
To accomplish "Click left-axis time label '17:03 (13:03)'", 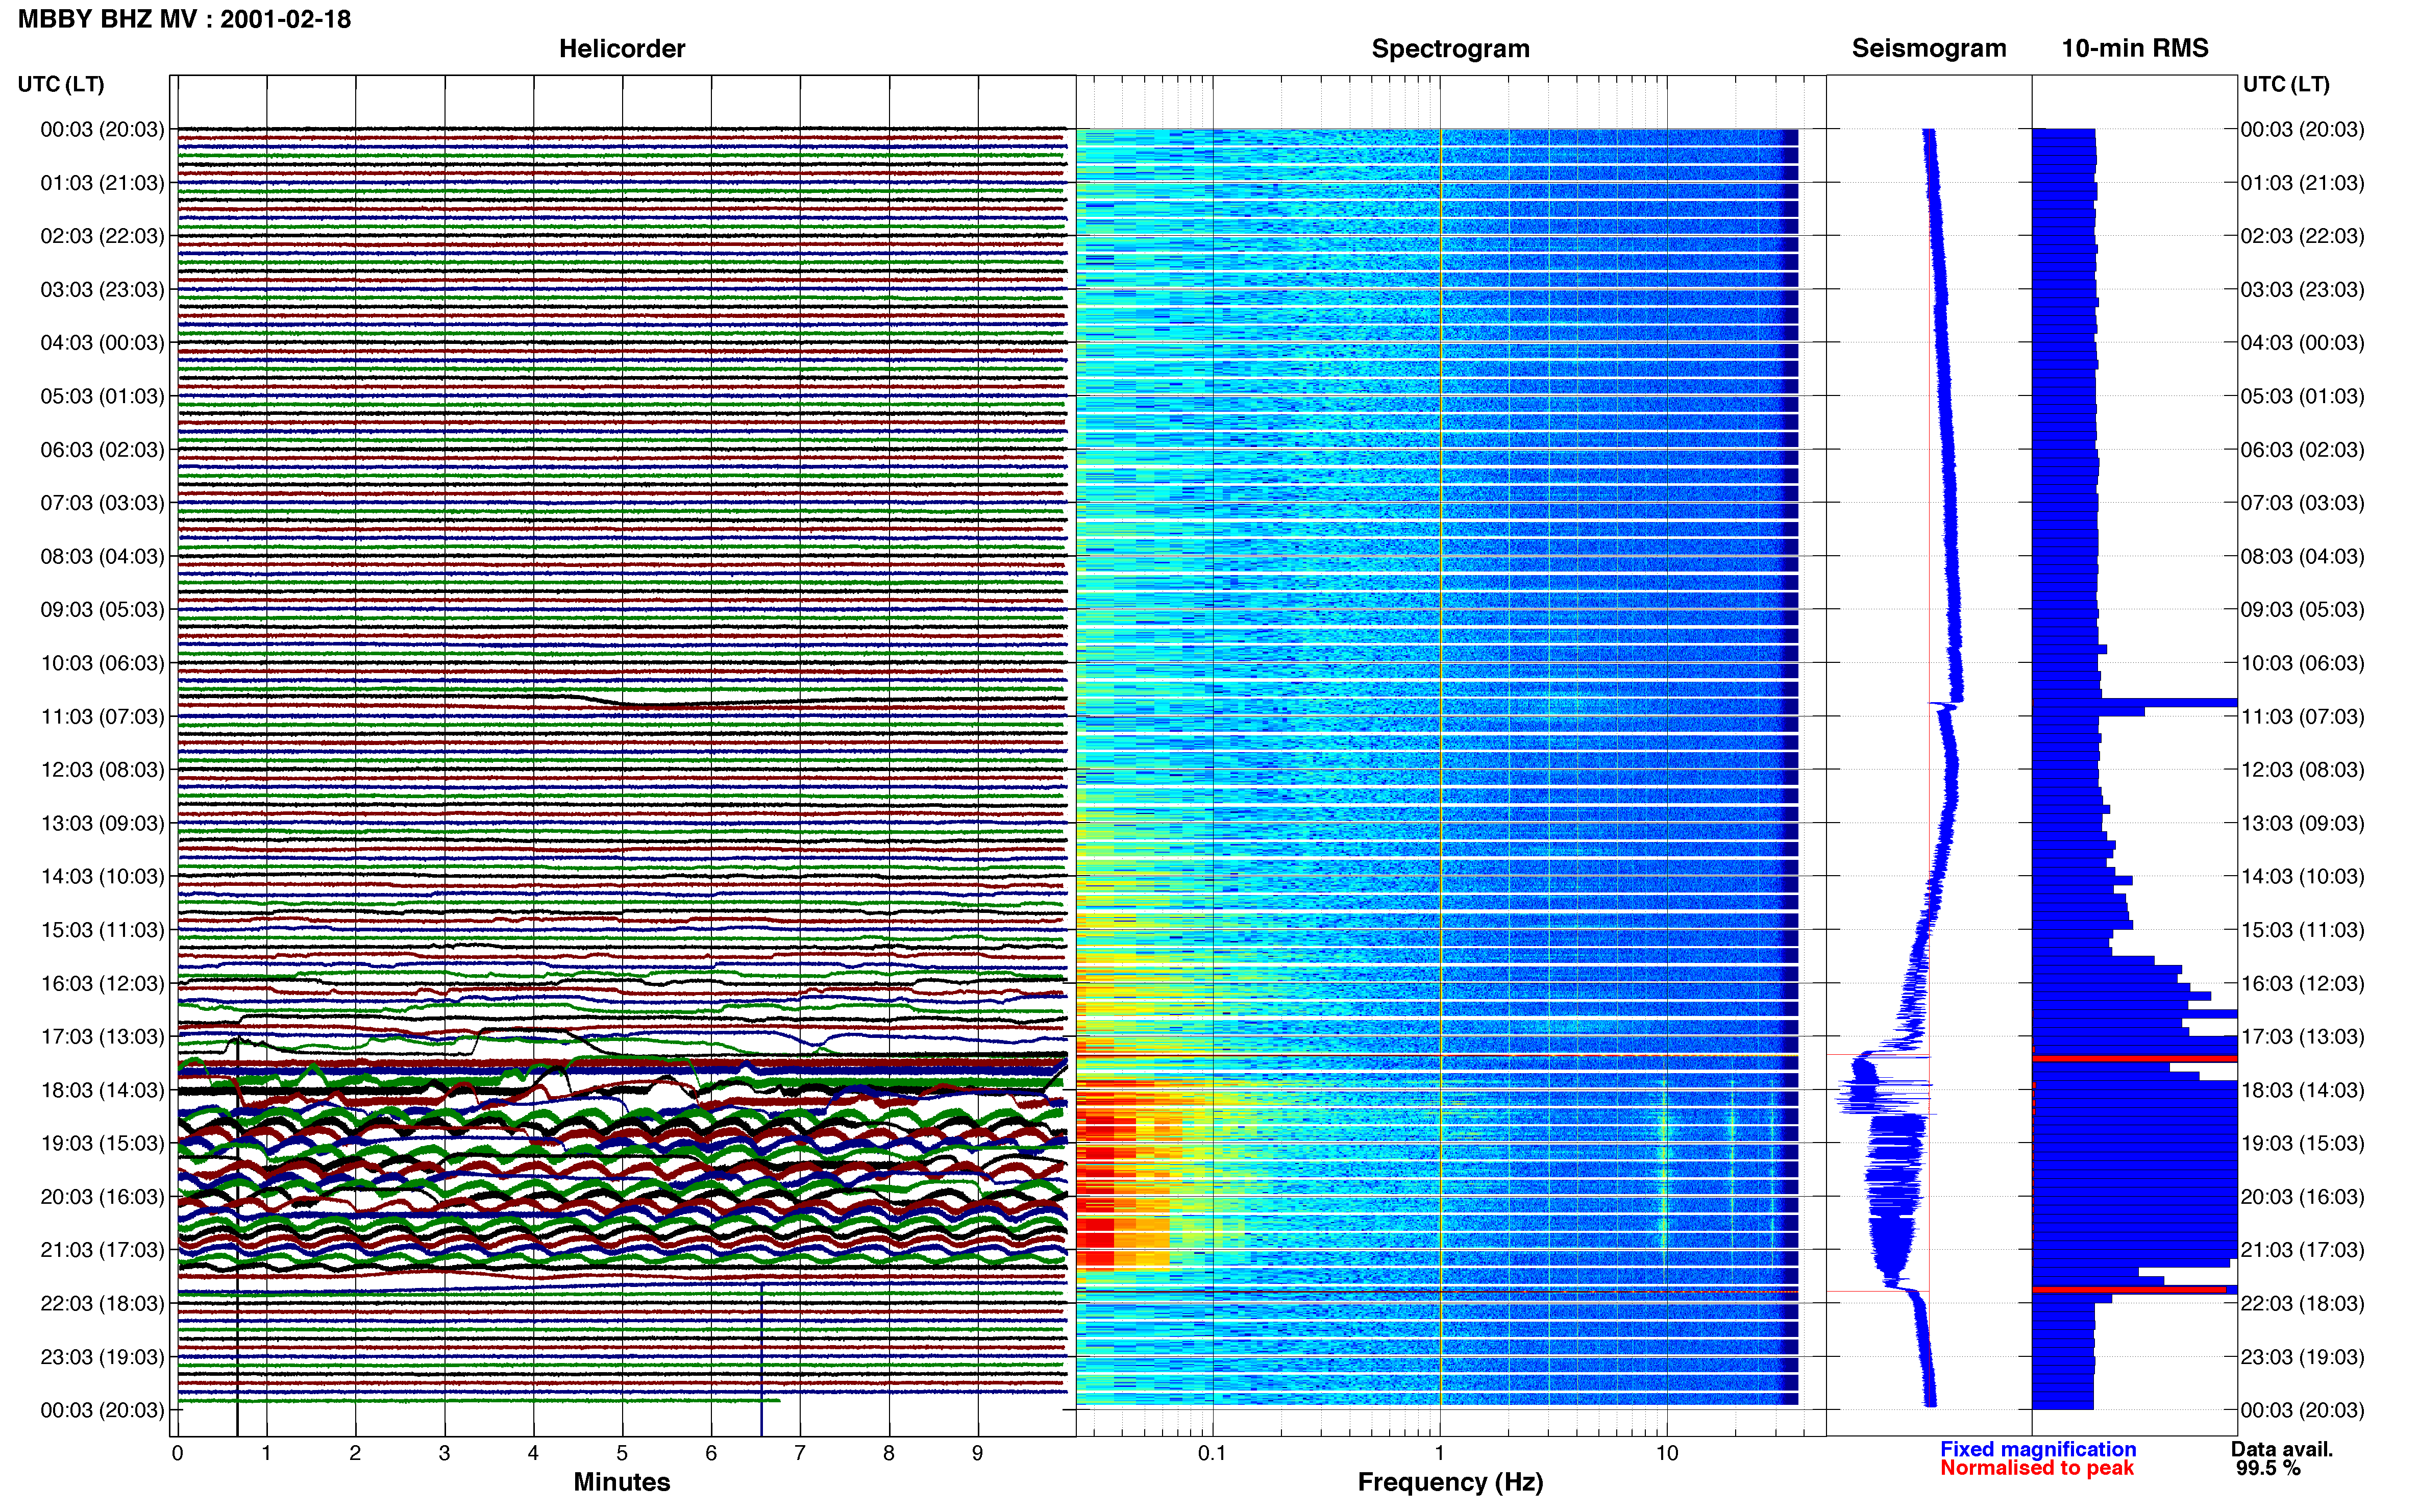I will coord(102,1037).
